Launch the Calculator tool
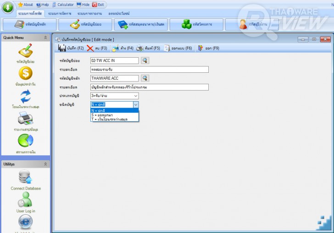This screenshot has height=233, width=334. 63,5
